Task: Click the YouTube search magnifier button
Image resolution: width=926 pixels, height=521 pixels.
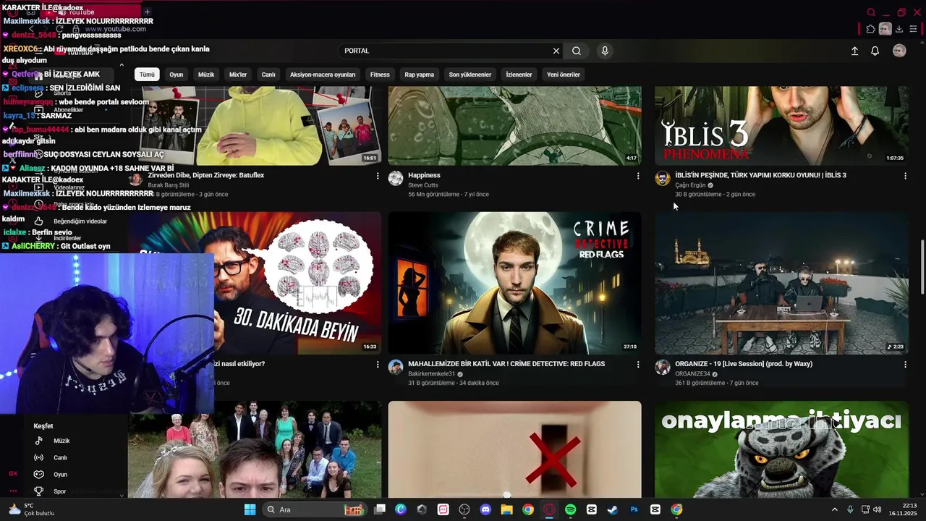Action: [x=577, y=51]
